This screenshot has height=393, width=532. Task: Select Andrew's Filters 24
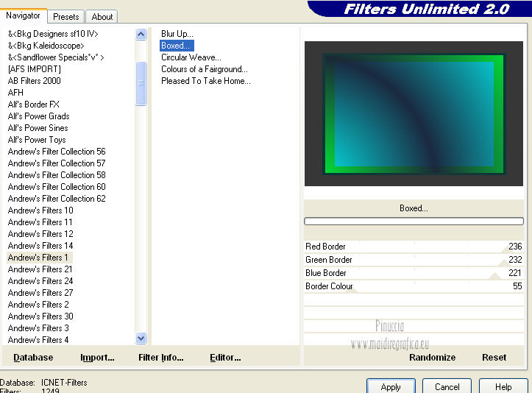[40, 281]
